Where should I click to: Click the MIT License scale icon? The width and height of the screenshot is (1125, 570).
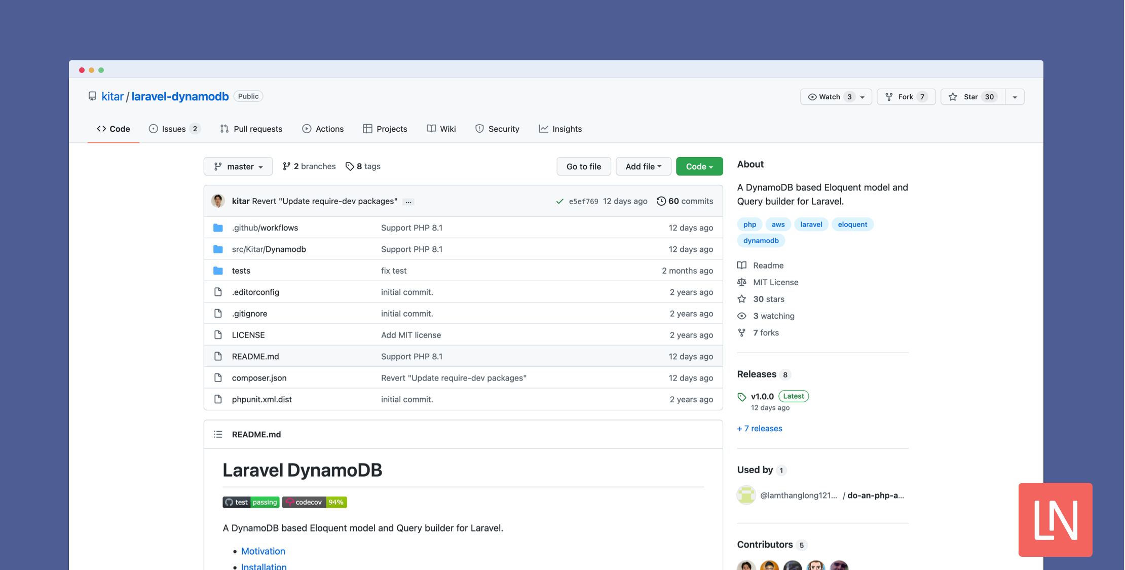point(742,282)
